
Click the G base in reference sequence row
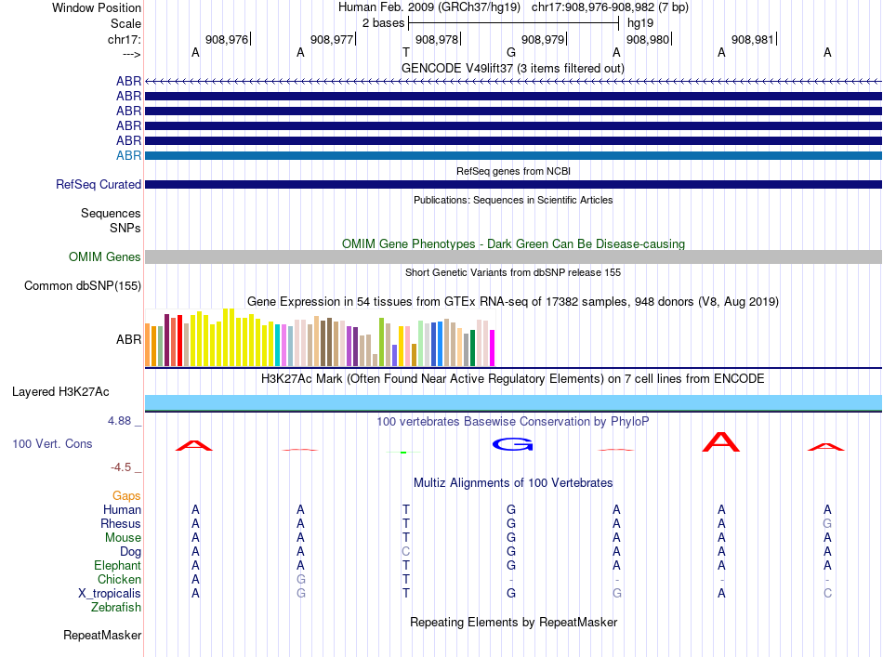(x=511, y=52)
